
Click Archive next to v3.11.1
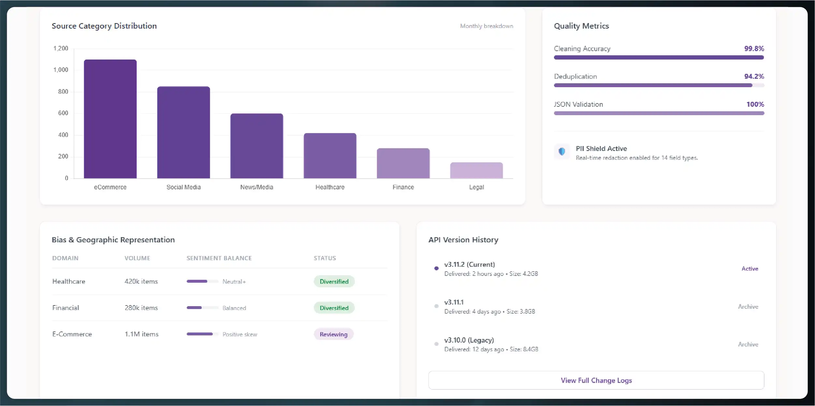748,306
